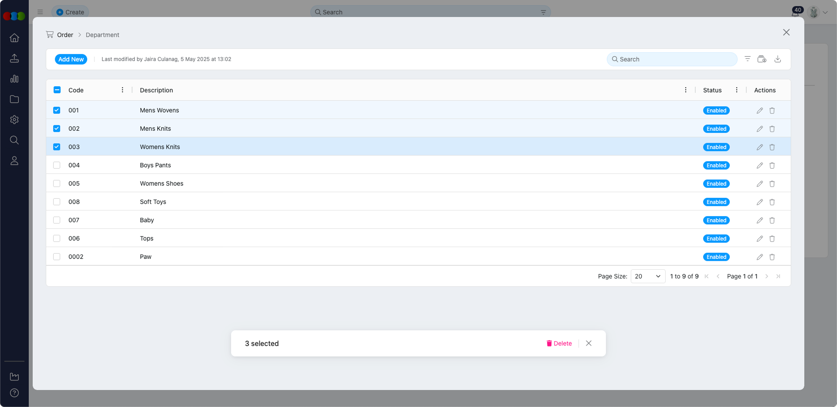Click the edit pencil for the Paw row
Viewport: 837px width, 407px height.
[759, 257]
